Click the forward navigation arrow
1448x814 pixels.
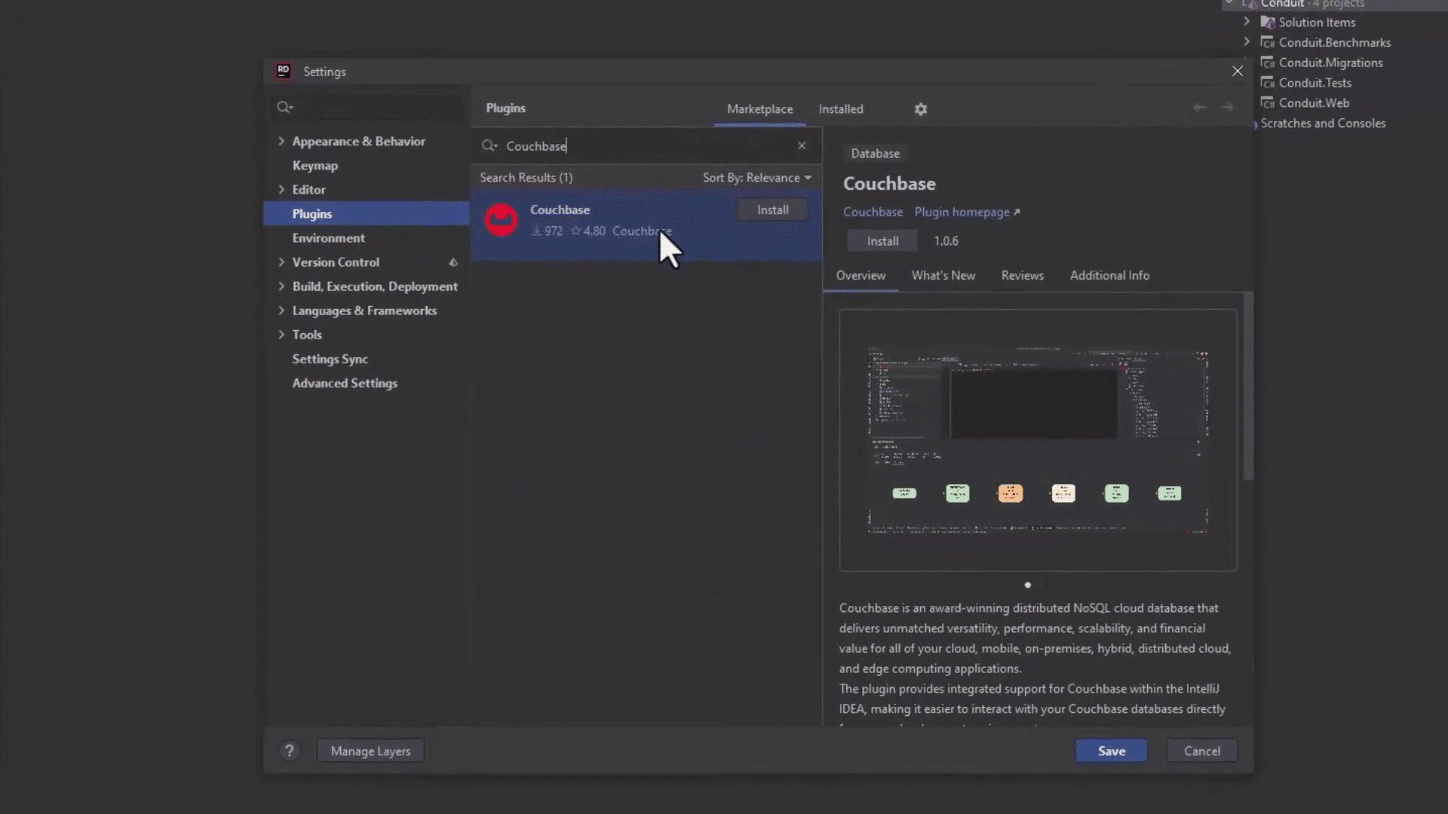(1227, 108)
